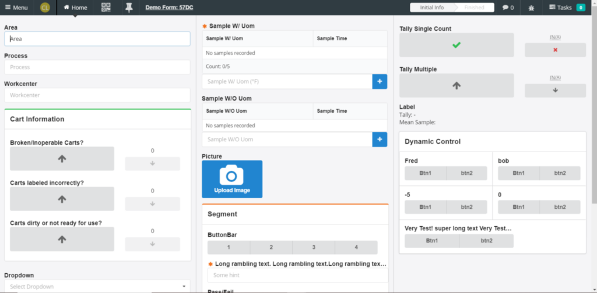Click the CL user avatar icon
Image resolution: width=597 pixels, height=293 pixels.
click(45, 8)
